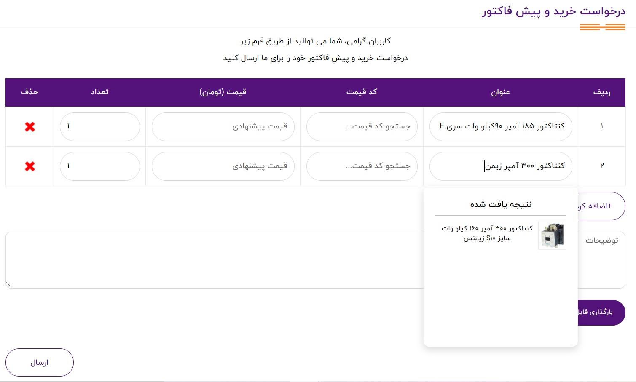Click the textarea resize handle

point(8,285)
